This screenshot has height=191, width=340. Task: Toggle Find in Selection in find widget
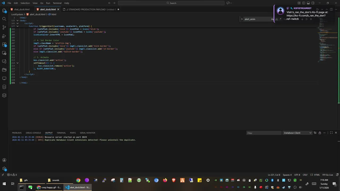[x=306, y=19]
